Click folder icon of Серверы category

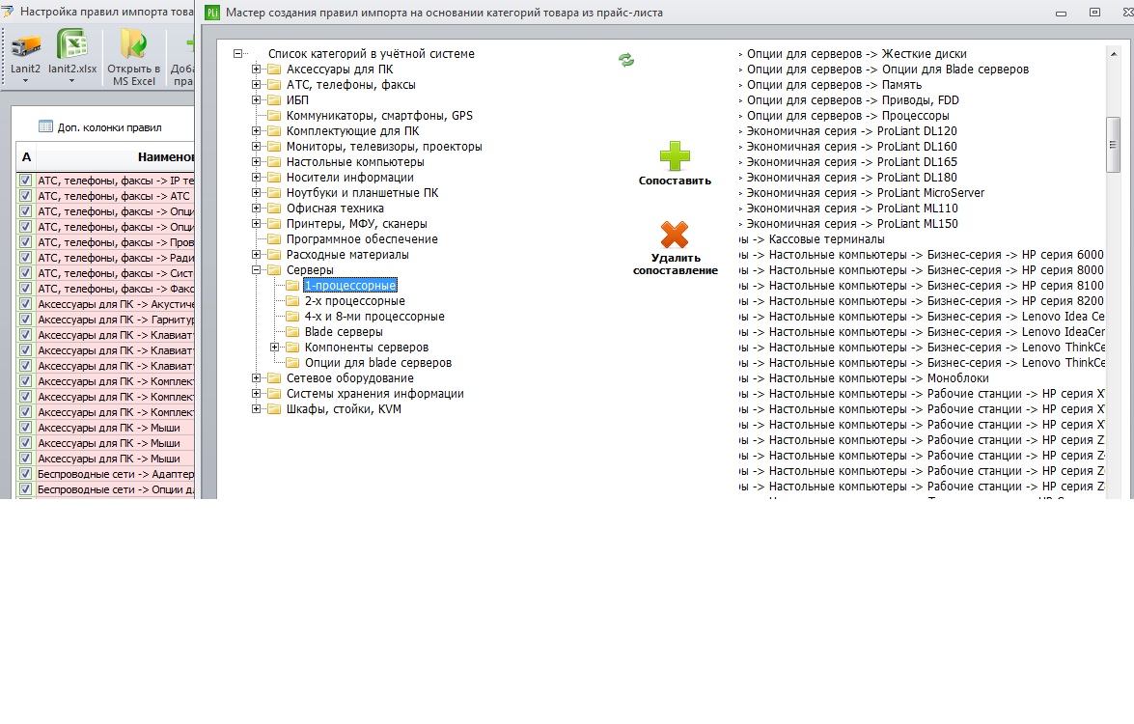point(274,270)
